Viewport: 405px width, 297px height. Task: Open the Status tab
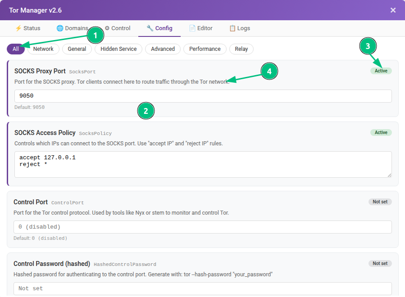pos(28,28)
